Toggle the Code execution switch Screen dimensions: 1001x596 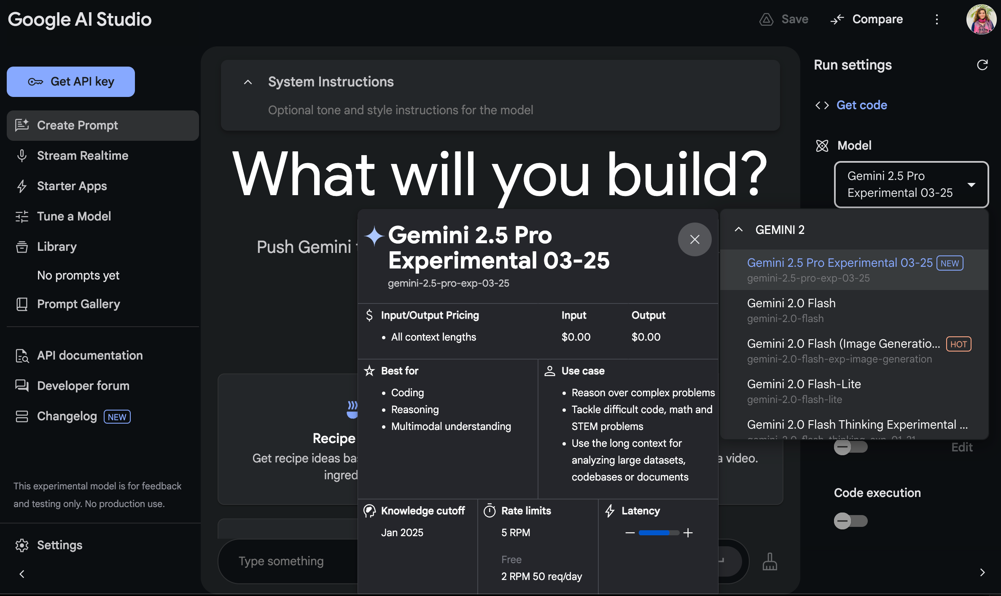tap(851, 521)
